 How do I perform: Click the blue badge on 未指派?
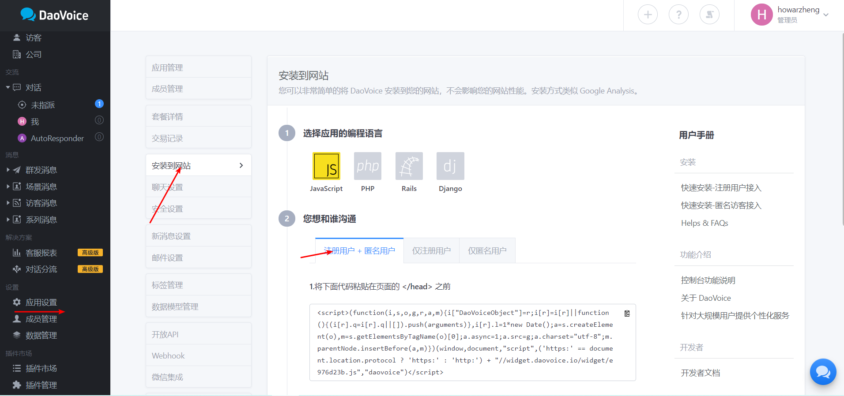99,104
